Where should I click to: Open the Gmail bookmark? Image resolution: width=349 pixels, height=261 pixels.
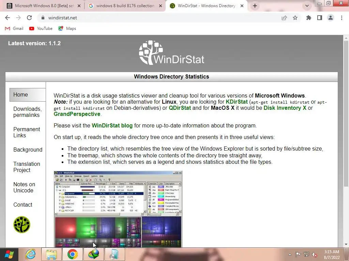14,29
